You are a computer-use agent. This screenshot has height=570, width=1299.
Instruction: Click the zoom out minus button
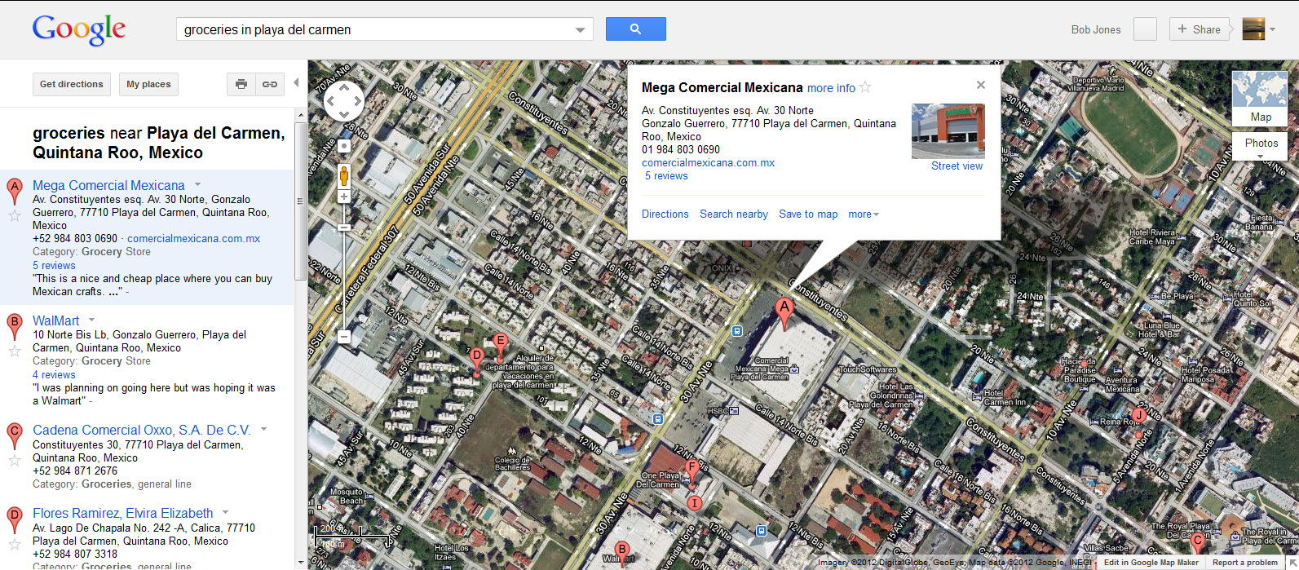click(x=344, y=336)
